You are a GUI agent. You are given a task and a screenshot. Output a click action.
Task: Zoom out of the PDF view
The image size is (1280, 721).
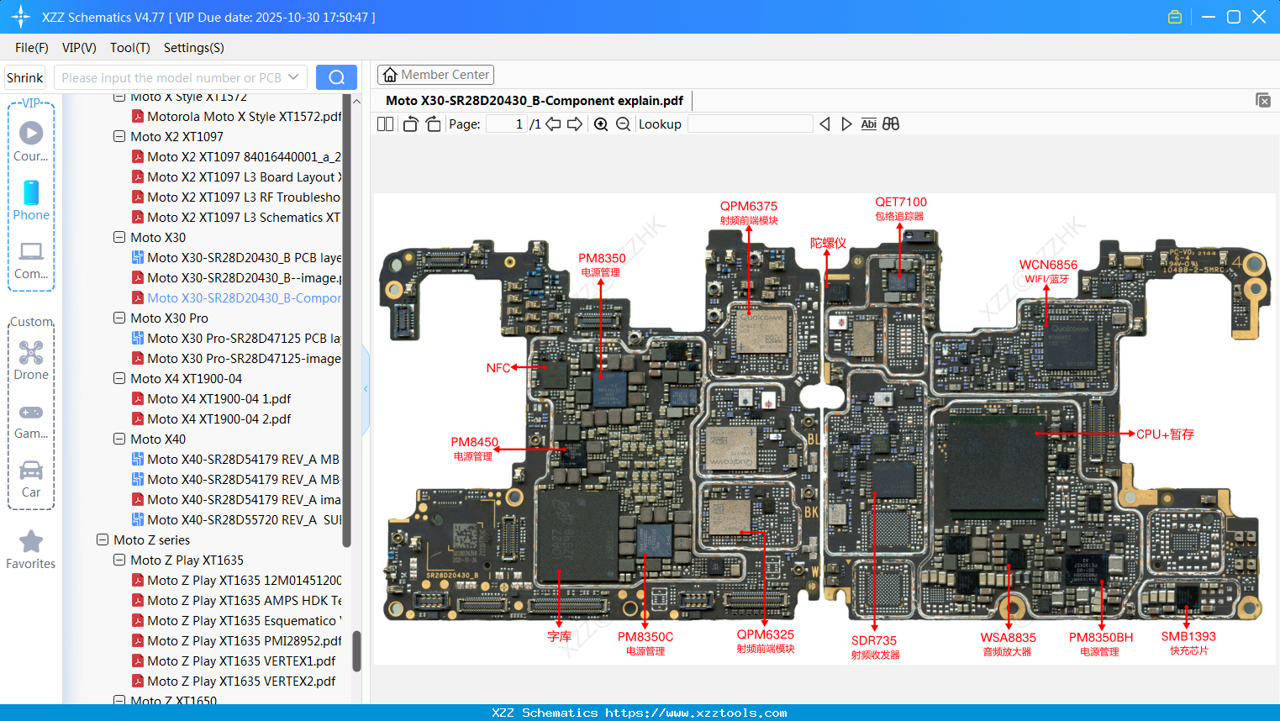(x=624, y=124)
